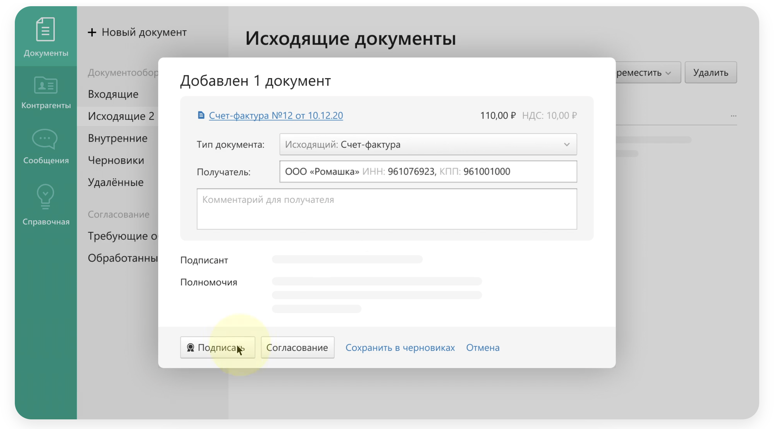Click the Добавлен 1 документ heading
Screen dimensions: 774x429
click(255, 81)
